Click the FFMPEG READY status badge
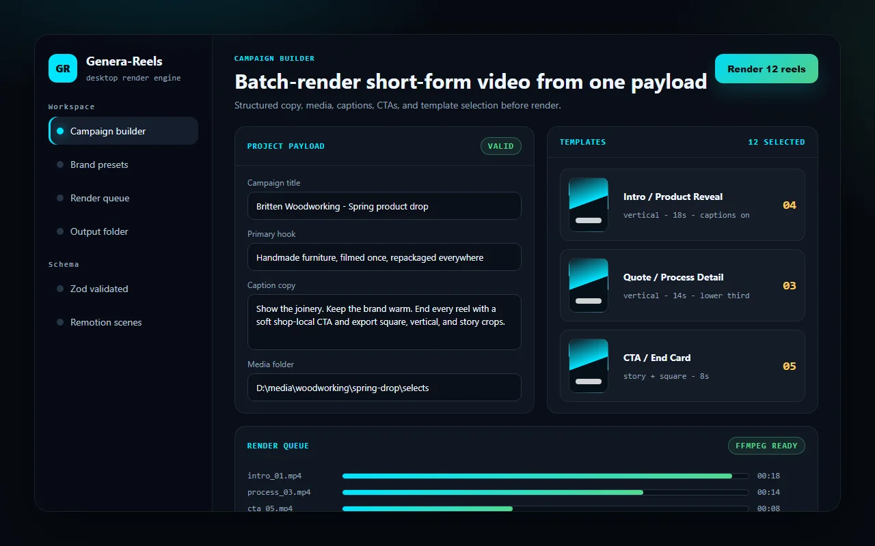This screenshot has height=546, width=875. [766, 446]
